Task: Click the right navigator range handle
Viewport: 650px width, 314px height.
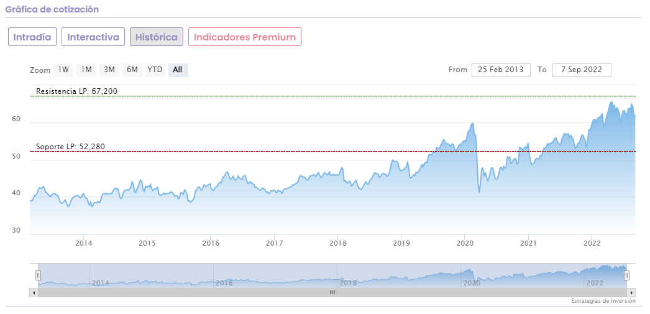Action: coord(626,275)
